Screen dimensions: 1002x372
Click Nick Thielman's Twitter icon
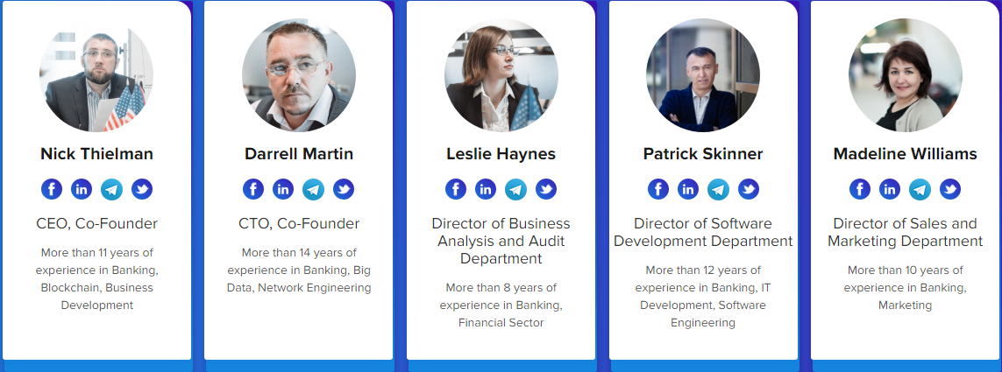142,189
